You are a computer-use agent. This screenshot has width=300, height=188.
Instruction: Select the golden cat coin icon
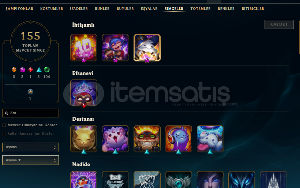[x=84, y=139]
